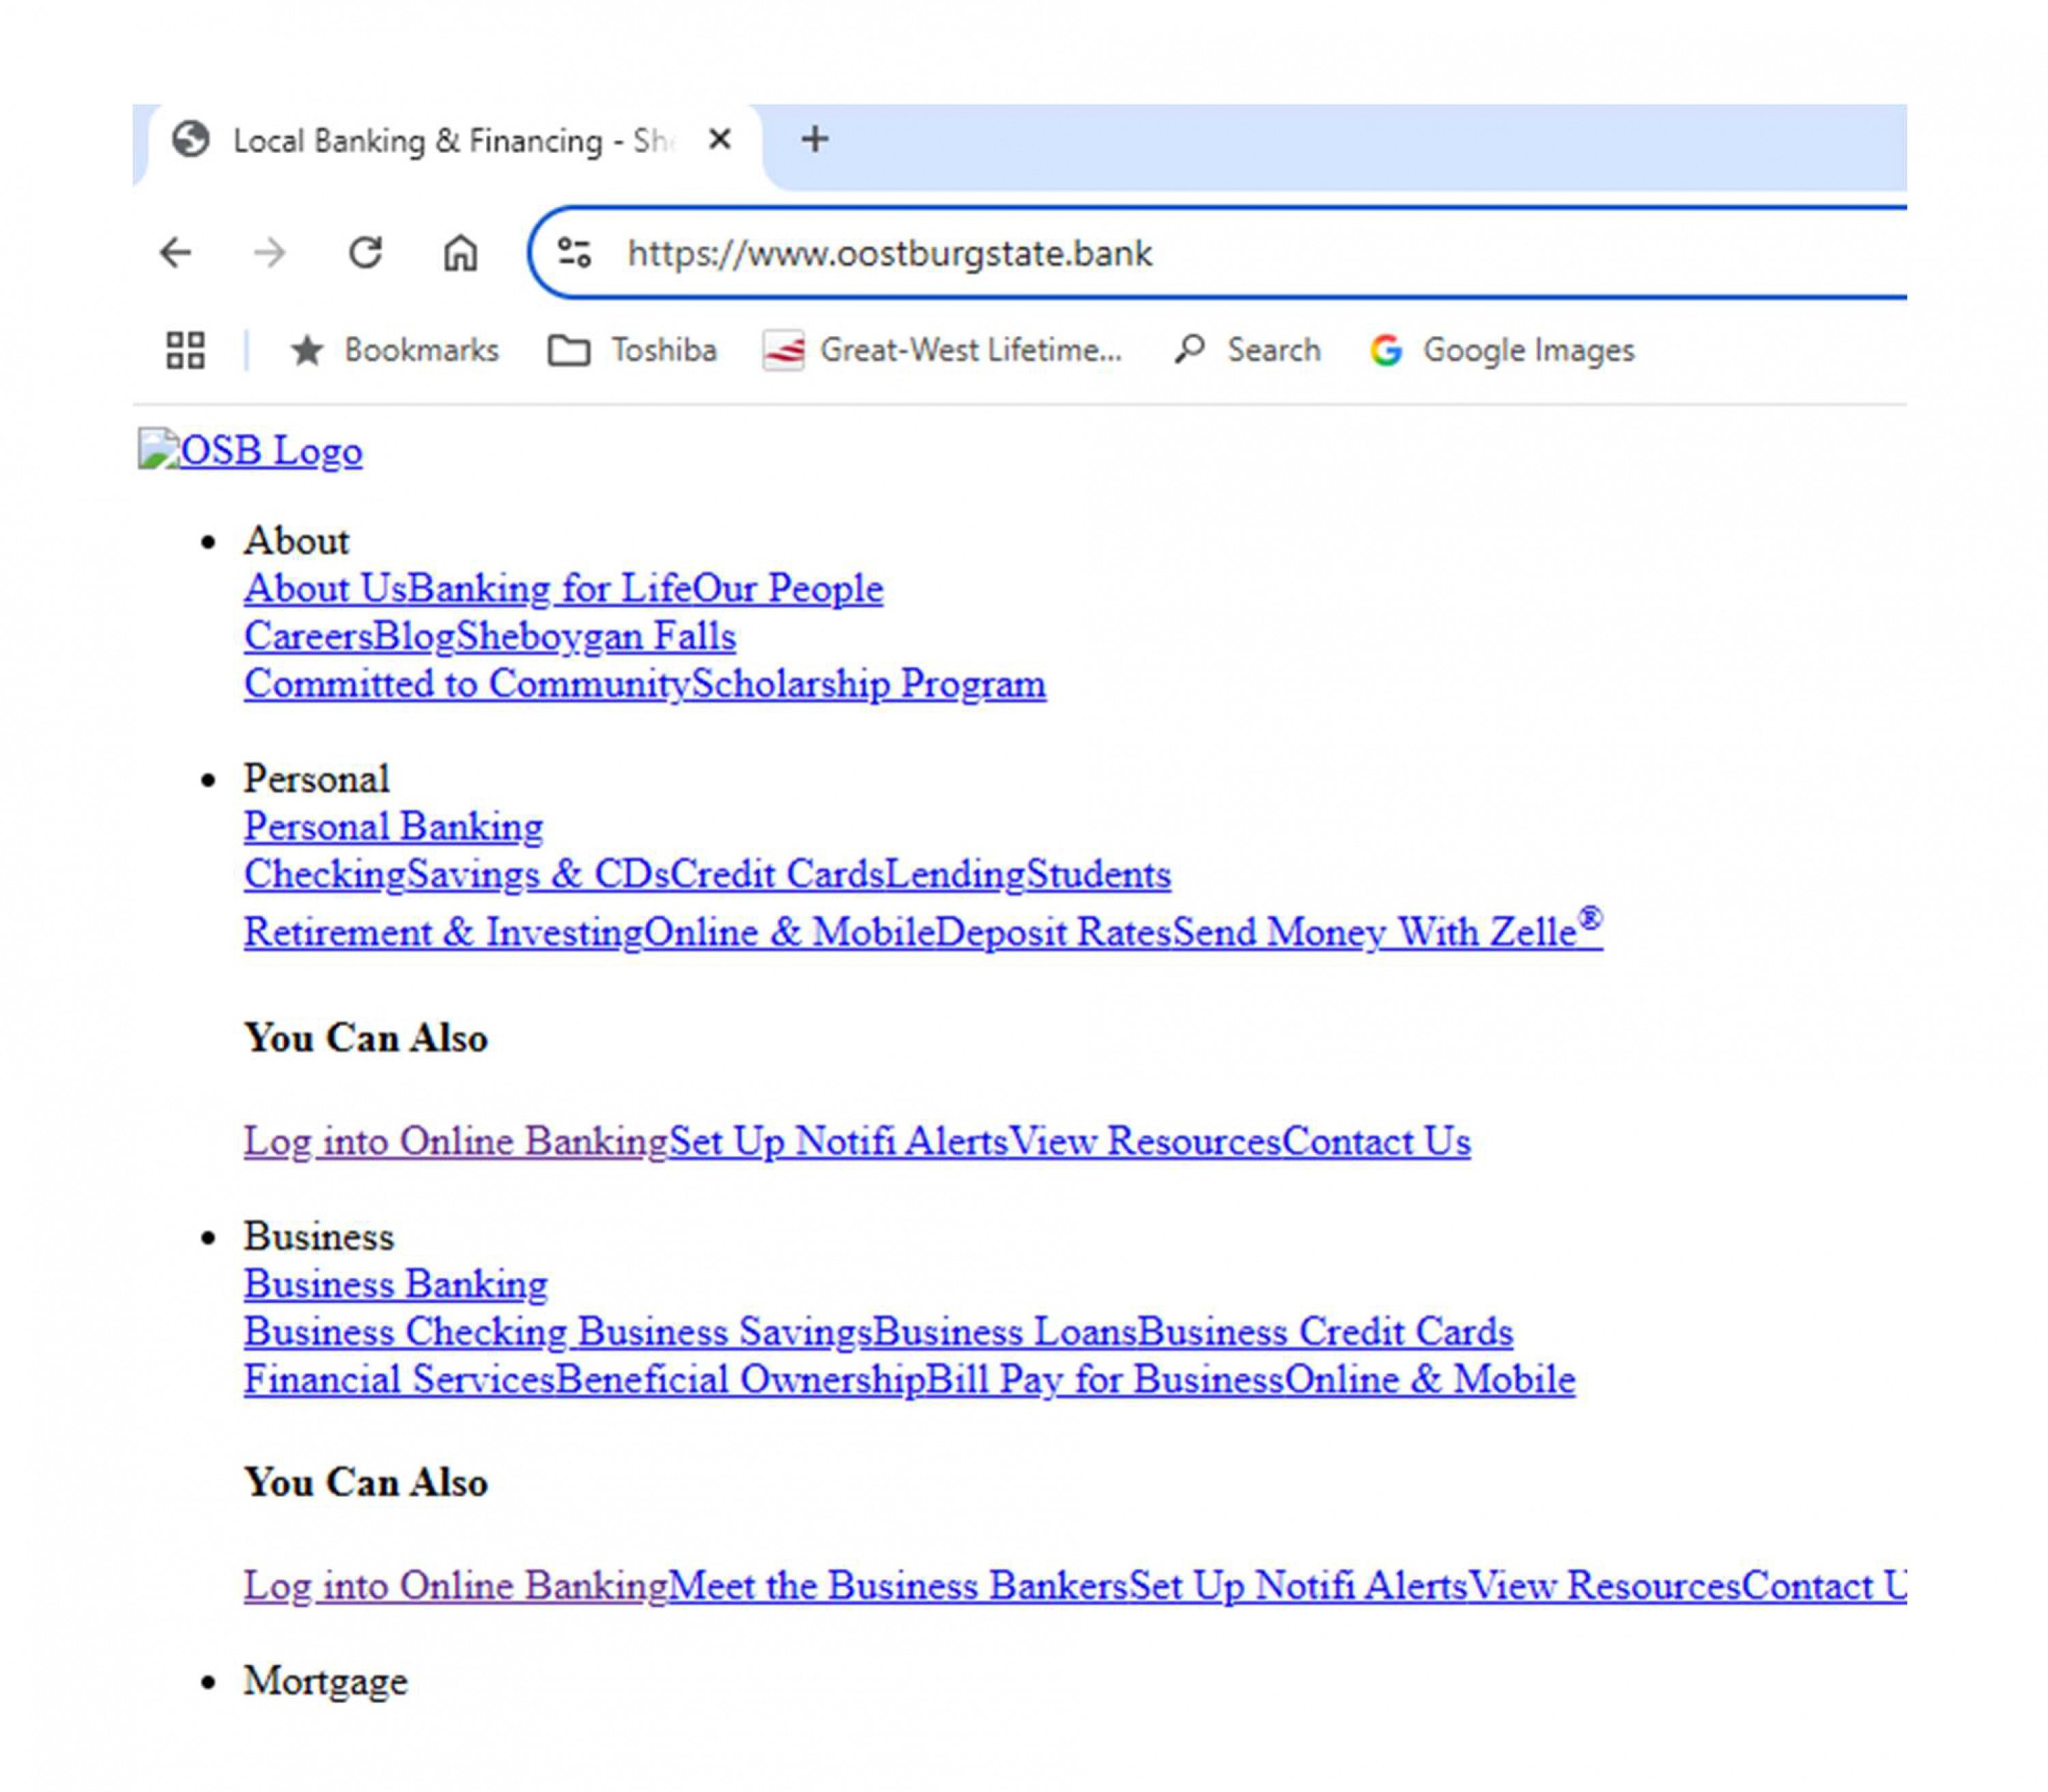Open the Students link
The width and height of the screenshot is (2048, 1792).
pyautogui.click(x=1098, y=874)
